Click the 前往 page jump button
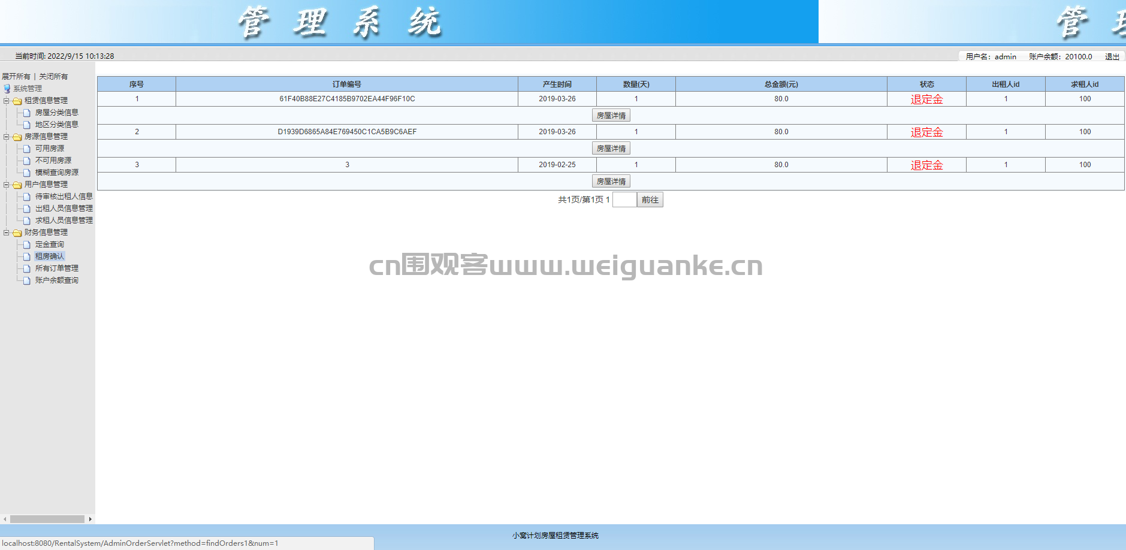 point(650,200)
